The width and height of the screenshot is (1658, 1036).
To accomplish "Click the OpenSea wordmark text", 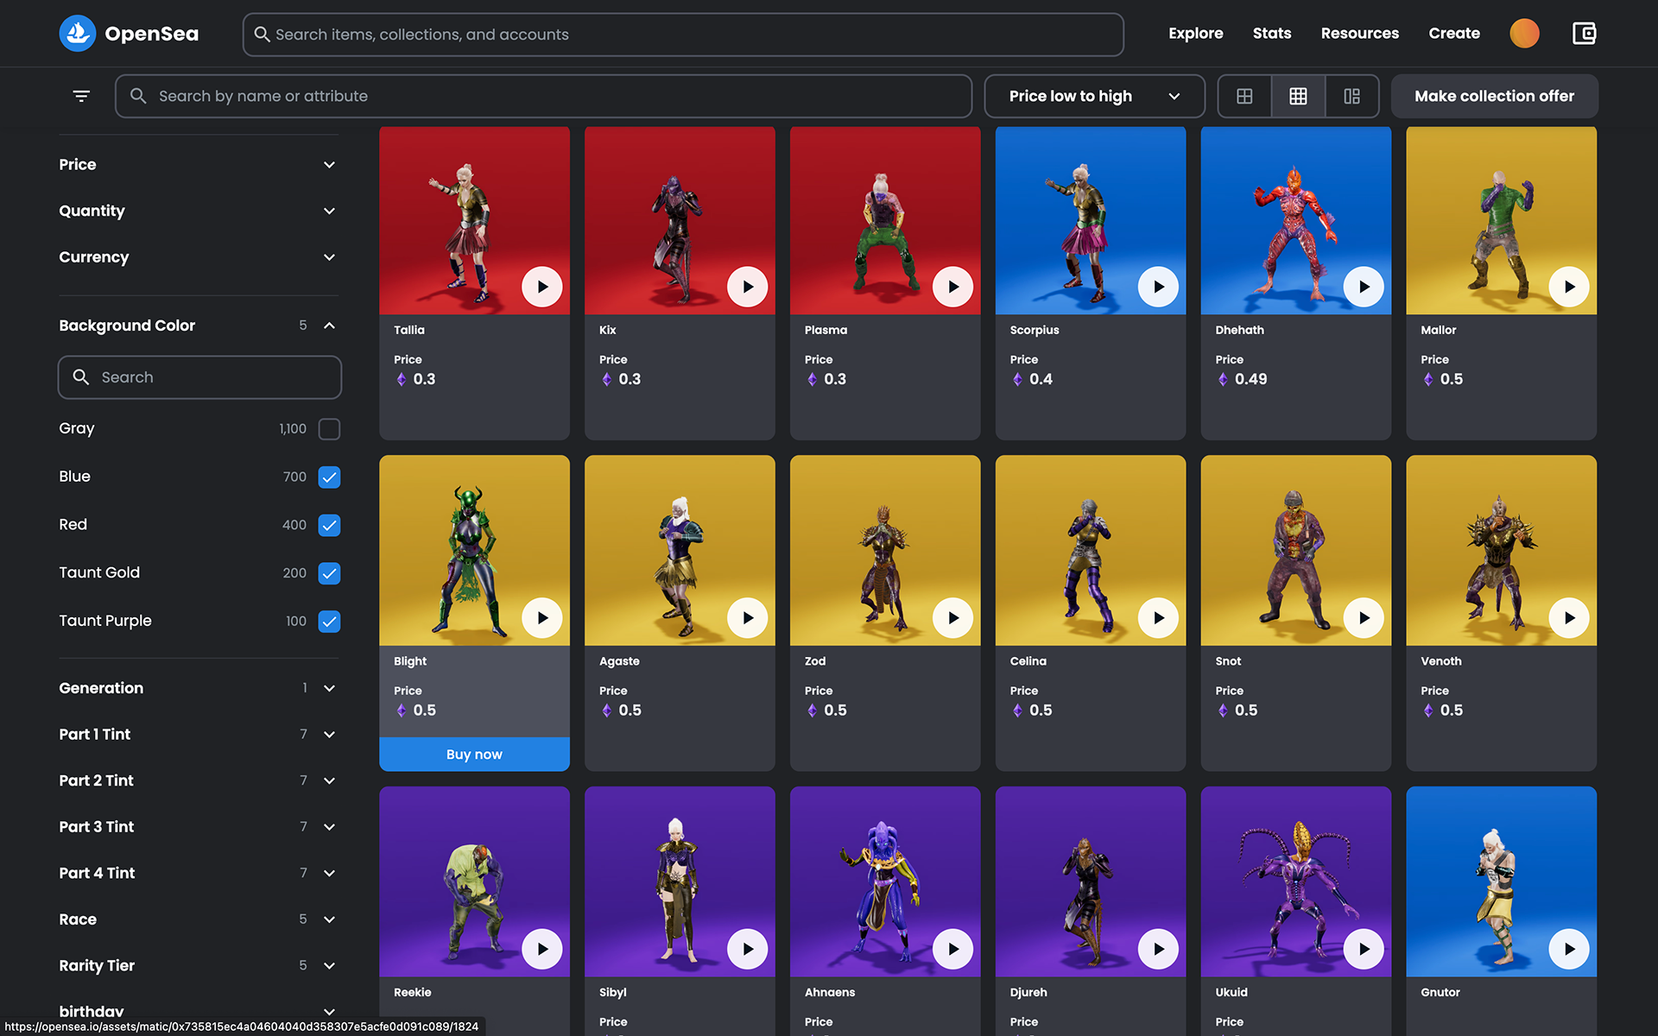I will 152,34.
